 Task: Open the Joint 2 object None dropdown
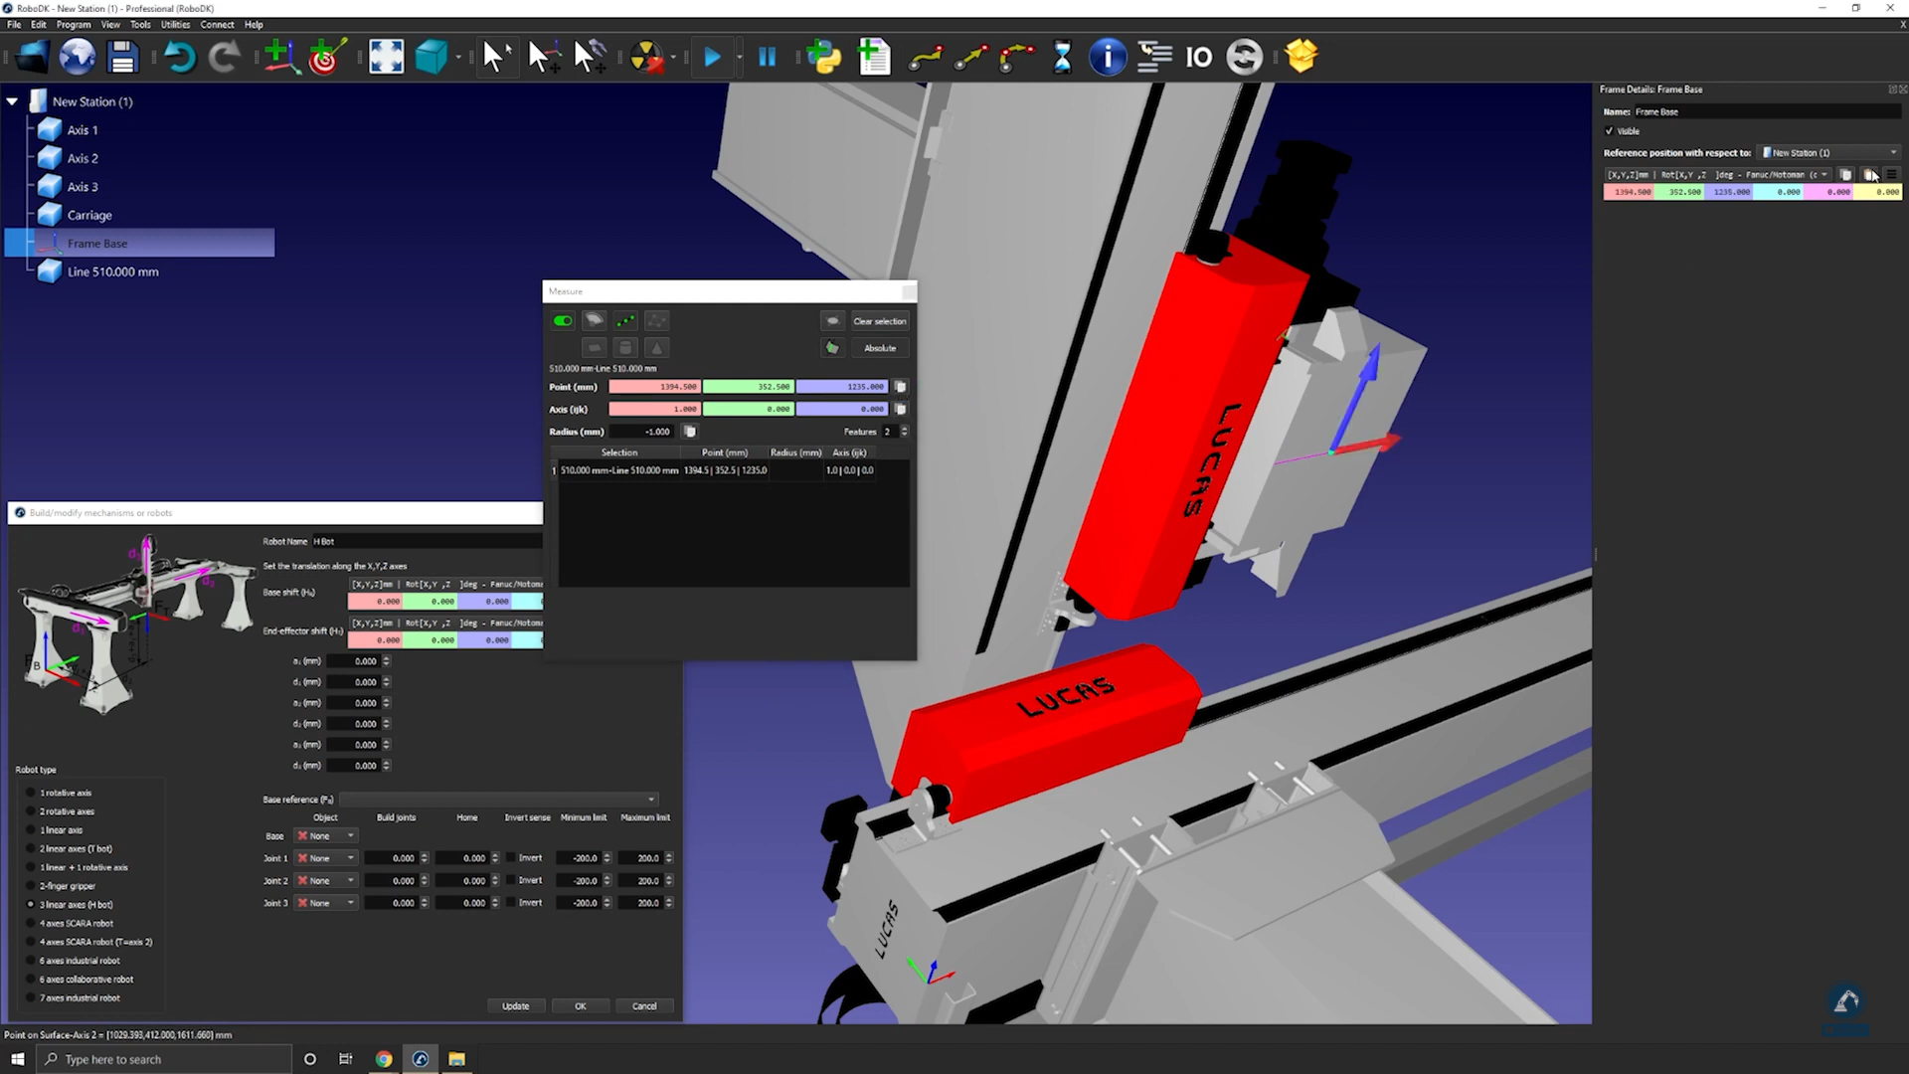[x=326, y=881]
